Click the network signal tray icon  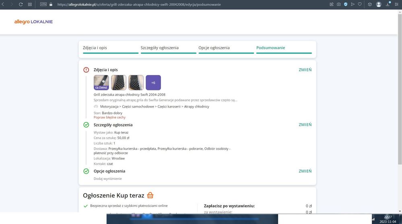[373, 219]
